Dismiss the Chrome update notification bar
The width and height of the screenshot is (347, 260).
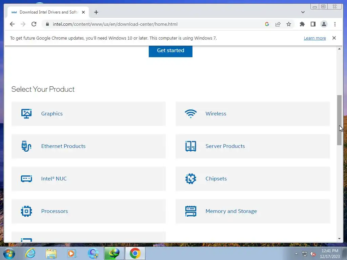[x=334, y=38]
